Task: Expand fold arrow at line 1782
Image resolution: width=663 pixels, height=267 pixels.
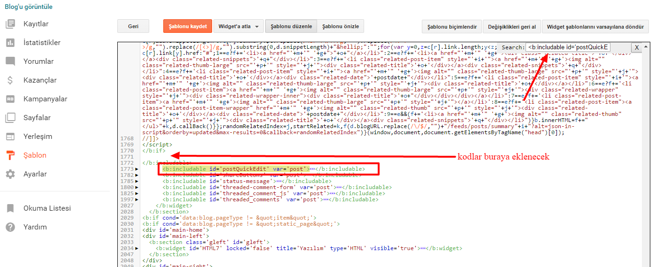Action: tap(137, 175)
